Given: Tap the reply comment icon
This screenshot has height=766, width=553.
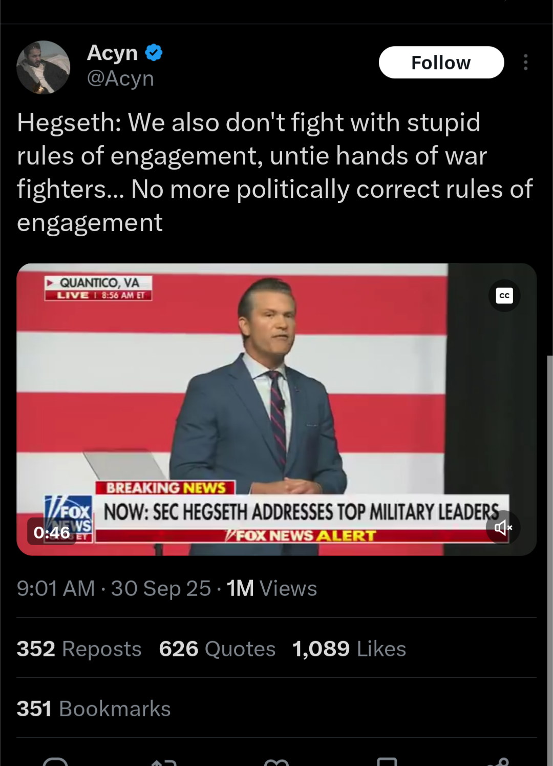Looking at the screenshot, I should (x=55, y=762).
